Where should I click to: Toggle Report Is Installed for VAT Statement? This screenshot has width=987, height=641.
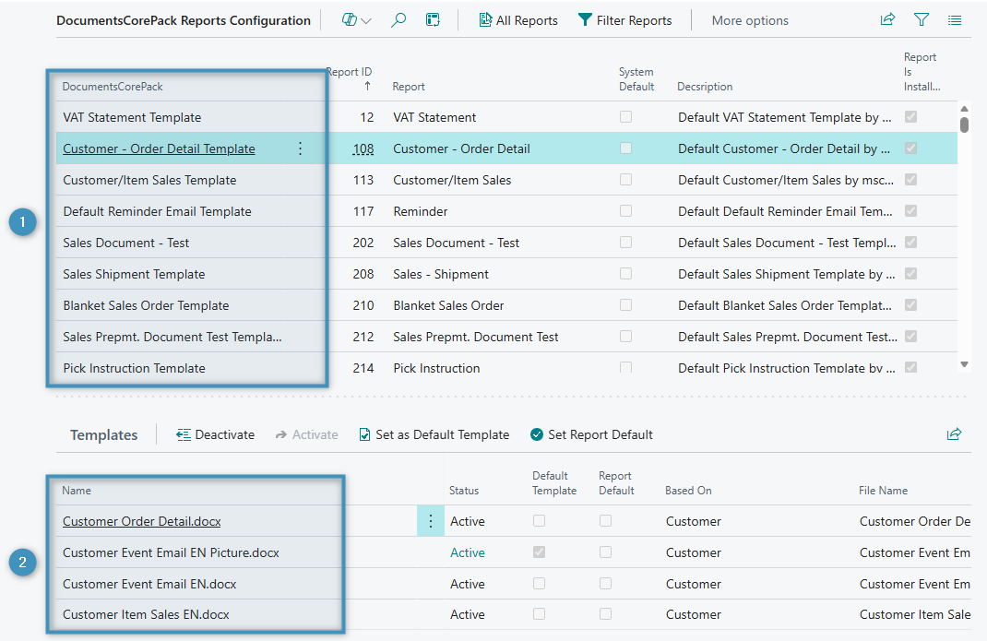coord(910,116)
